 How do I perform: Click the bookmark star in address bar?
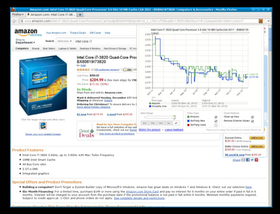tap(265, 21)
